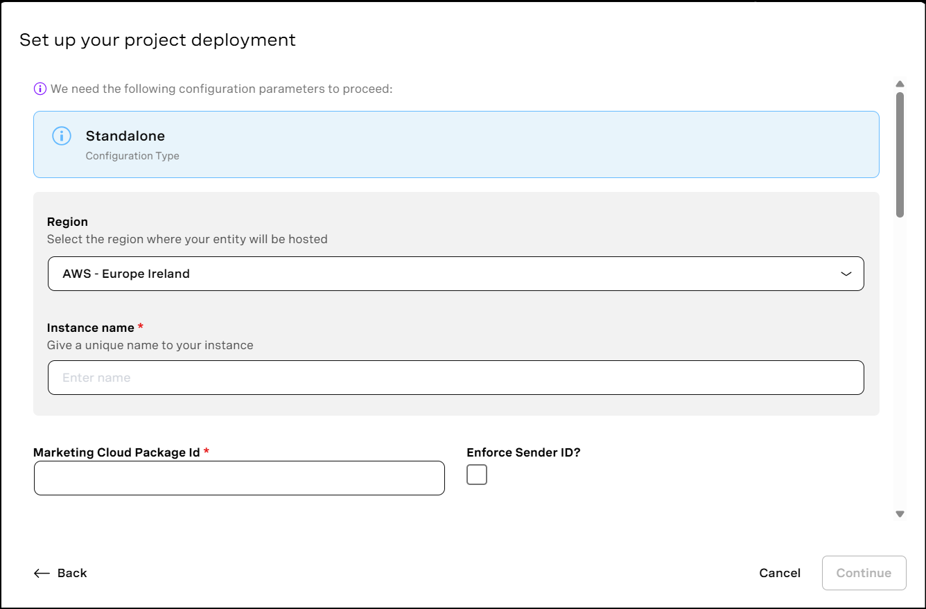Viewport: 926px width, 609px height.
Task: Click the 'Marketing Cloud Package Id' label
Action: [x=116, y=452]
